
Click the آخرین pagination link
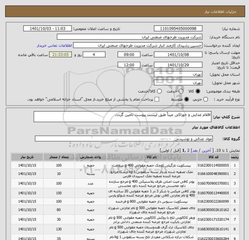206,150
